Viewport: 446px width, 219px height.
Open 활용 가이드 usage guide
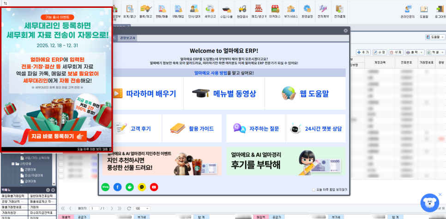192,128
